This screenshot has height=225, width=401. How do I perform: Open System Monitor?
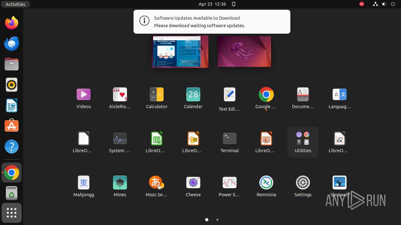120,142
